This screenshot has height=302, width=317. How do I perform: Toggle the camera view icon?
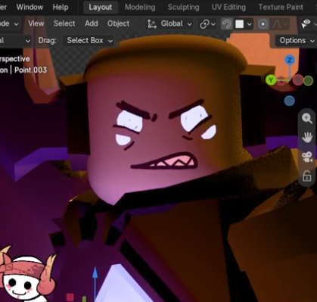point(307,157)
